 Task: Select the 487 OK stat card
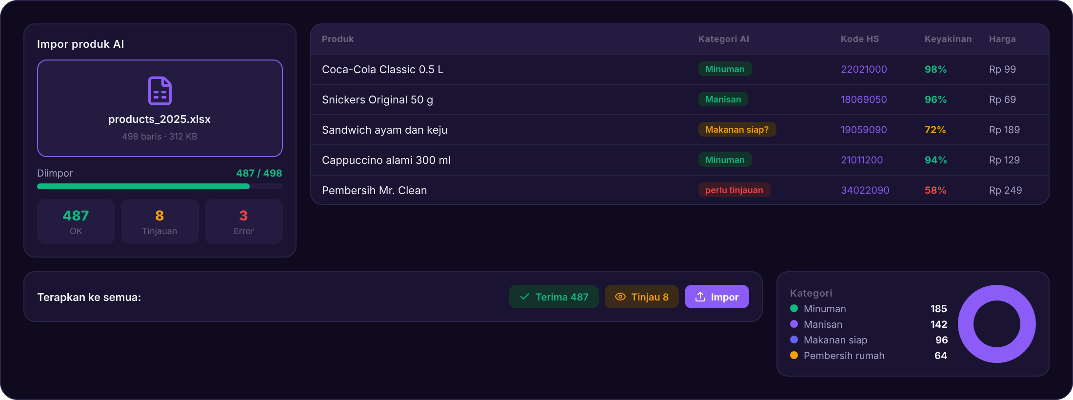76,221
